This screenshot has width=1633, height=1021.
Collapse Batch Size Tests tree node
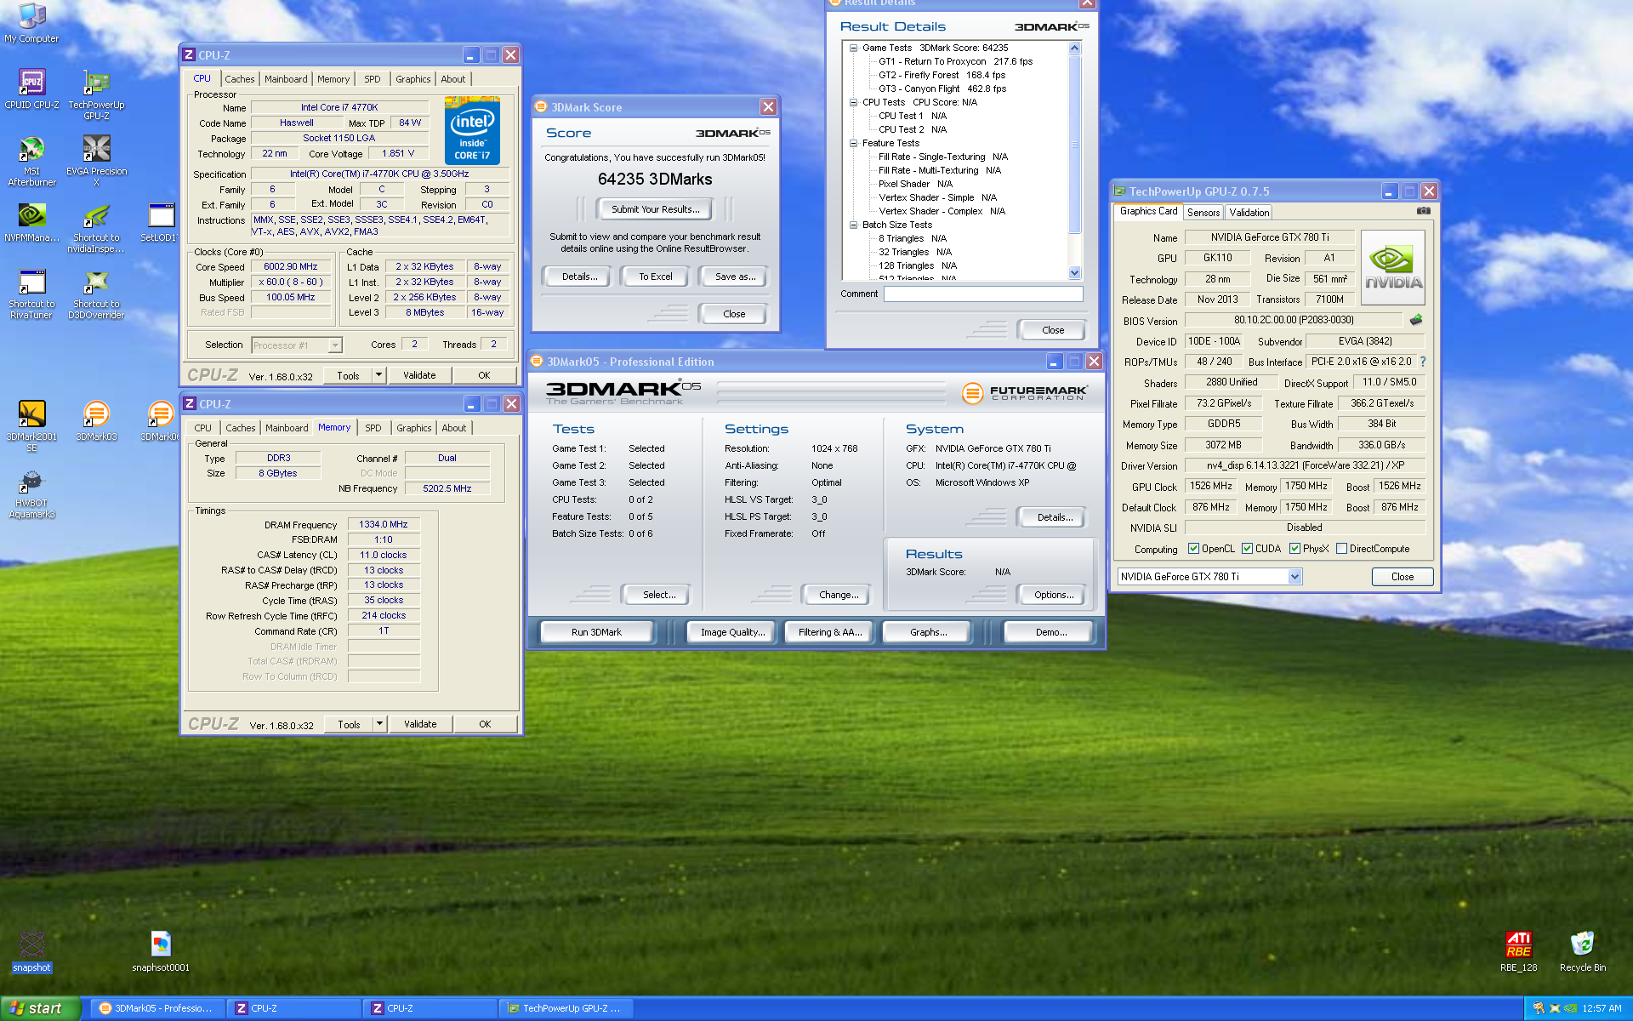[x=853, y=225]
